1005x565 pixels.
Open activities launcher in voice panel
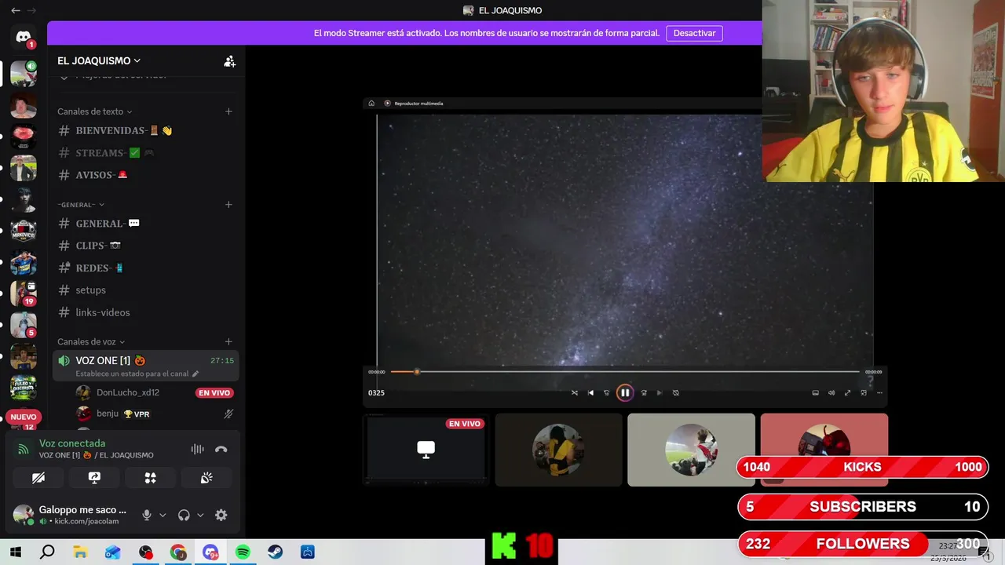(150, 477)
